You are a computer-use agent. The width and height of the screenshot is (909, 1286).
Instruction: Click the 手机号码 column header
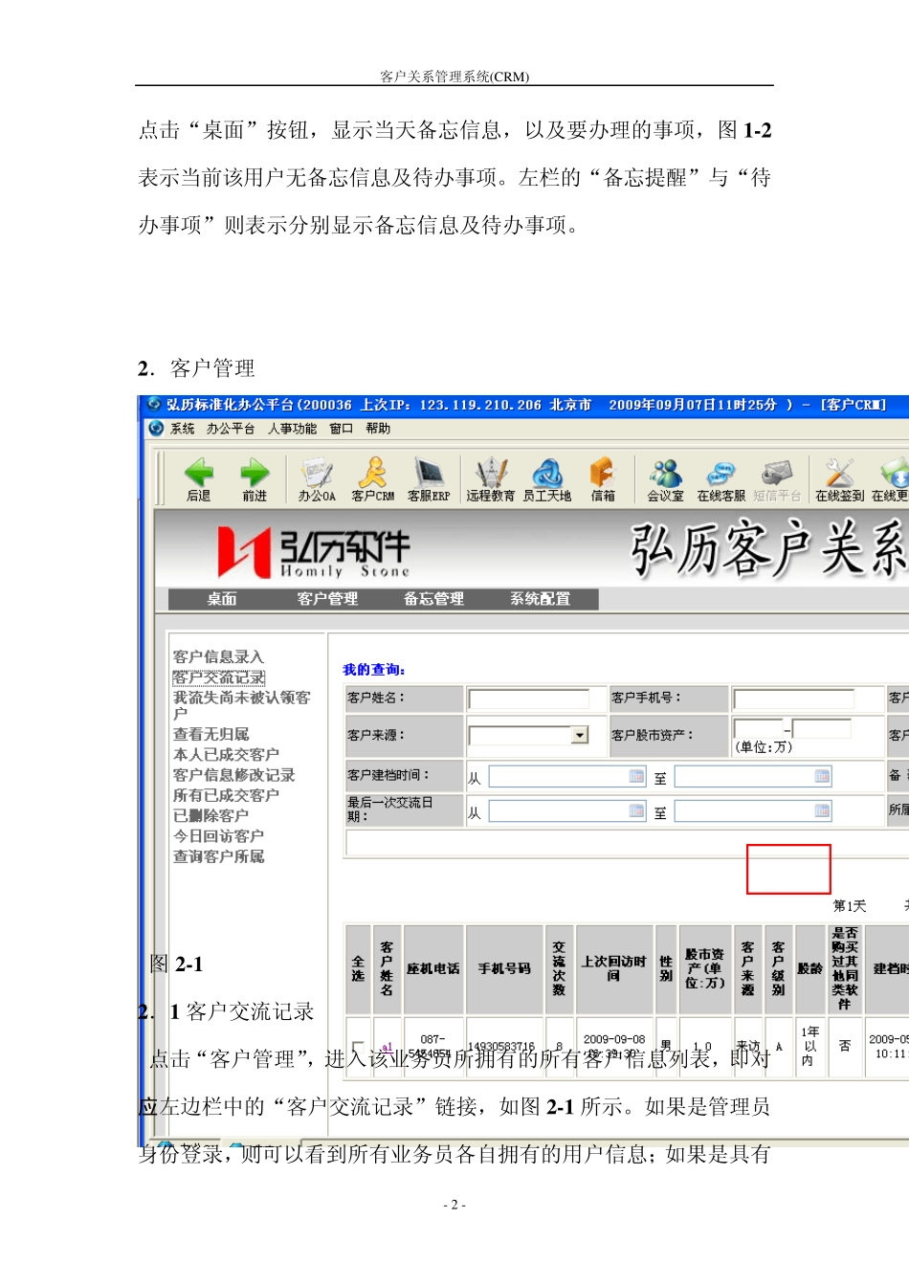[x=504, y=969]
